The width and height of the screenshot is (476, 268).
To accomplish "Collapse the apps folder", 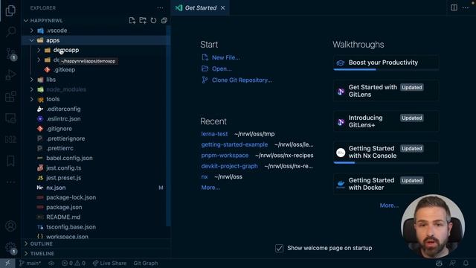I will click(31, 40).
